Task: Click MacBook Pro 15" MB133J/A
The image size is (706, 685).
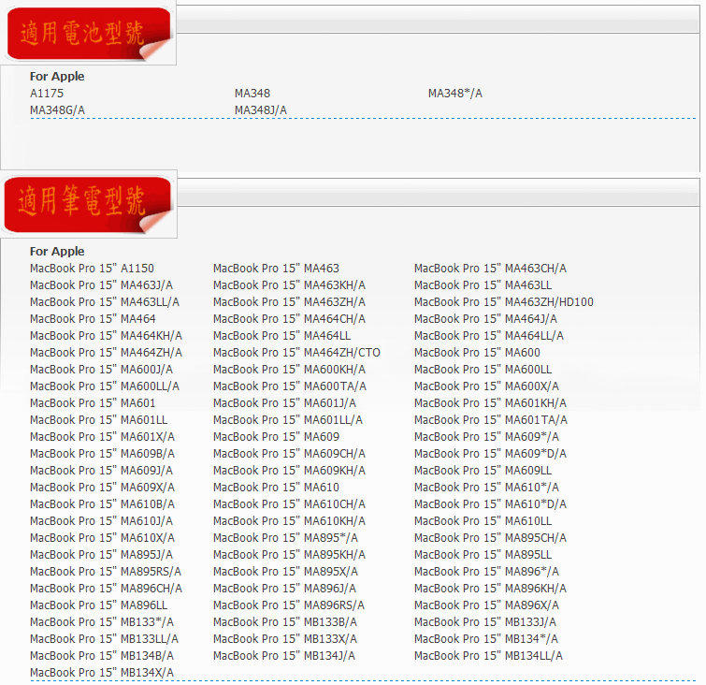Action: tap(485, 621)
